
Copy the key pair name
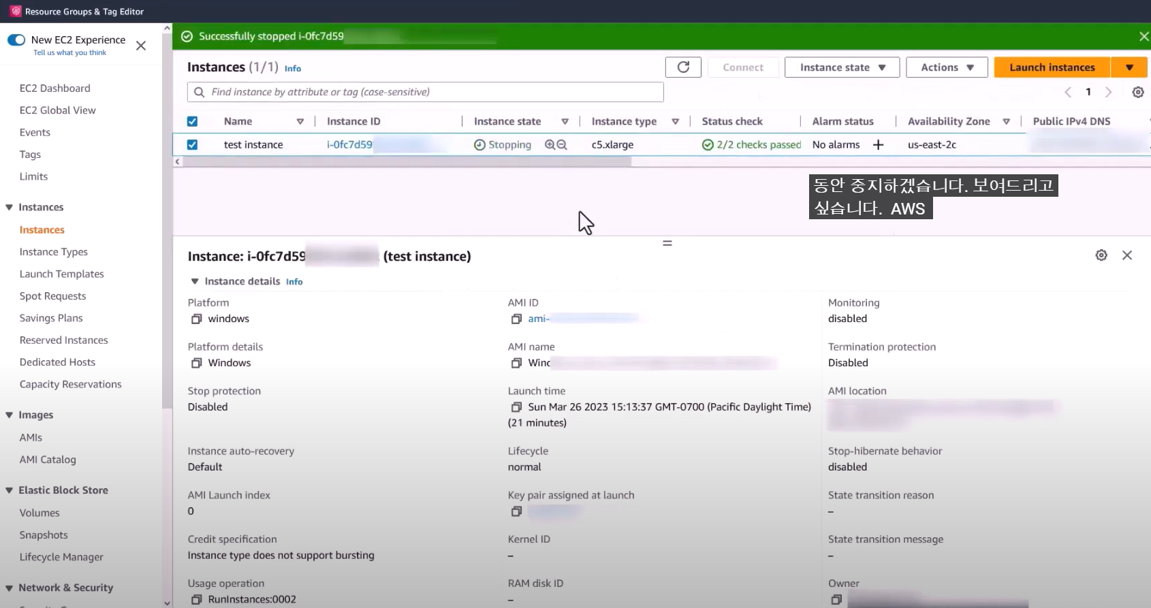pyautogui.click(x=517, y=511)
